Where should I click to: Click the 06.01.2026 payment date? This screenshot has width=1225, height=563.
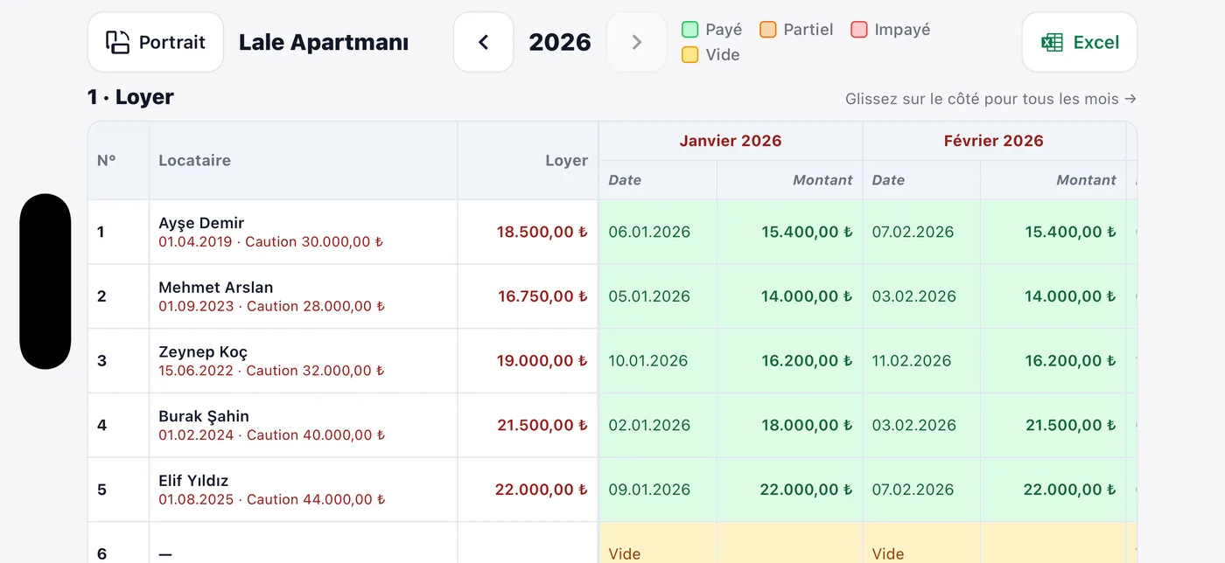pyautogui.click(x=649, y=232)
